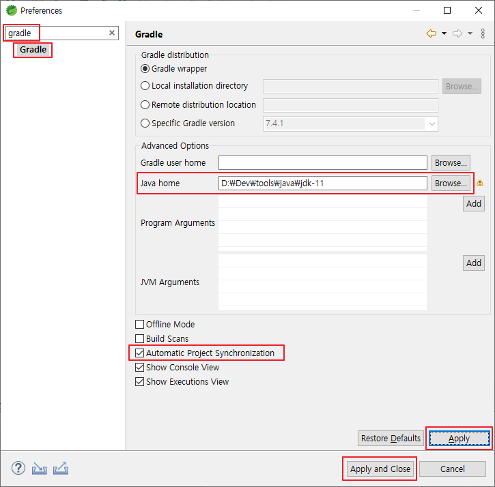Click Restore Defaults button
495x487 pixels.
coord(391,439)
